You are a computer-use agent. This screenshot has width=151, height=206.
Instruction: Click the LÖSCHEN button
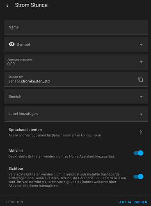coord(15,202)
